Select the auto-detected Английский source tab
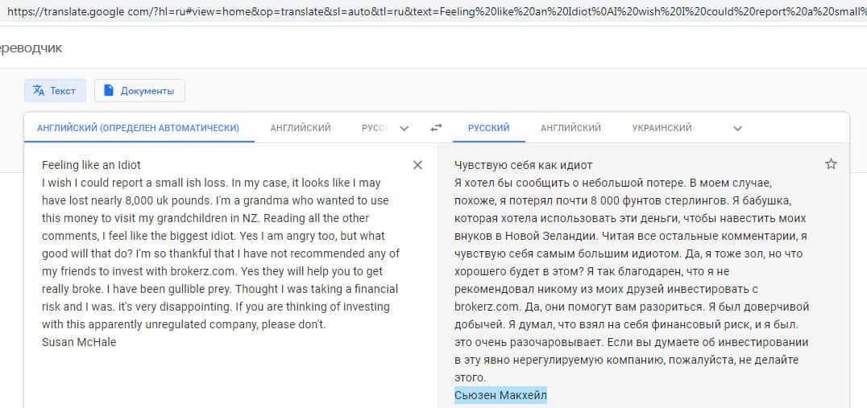This screenshot has height=408, width=867. tap(138, 128)
